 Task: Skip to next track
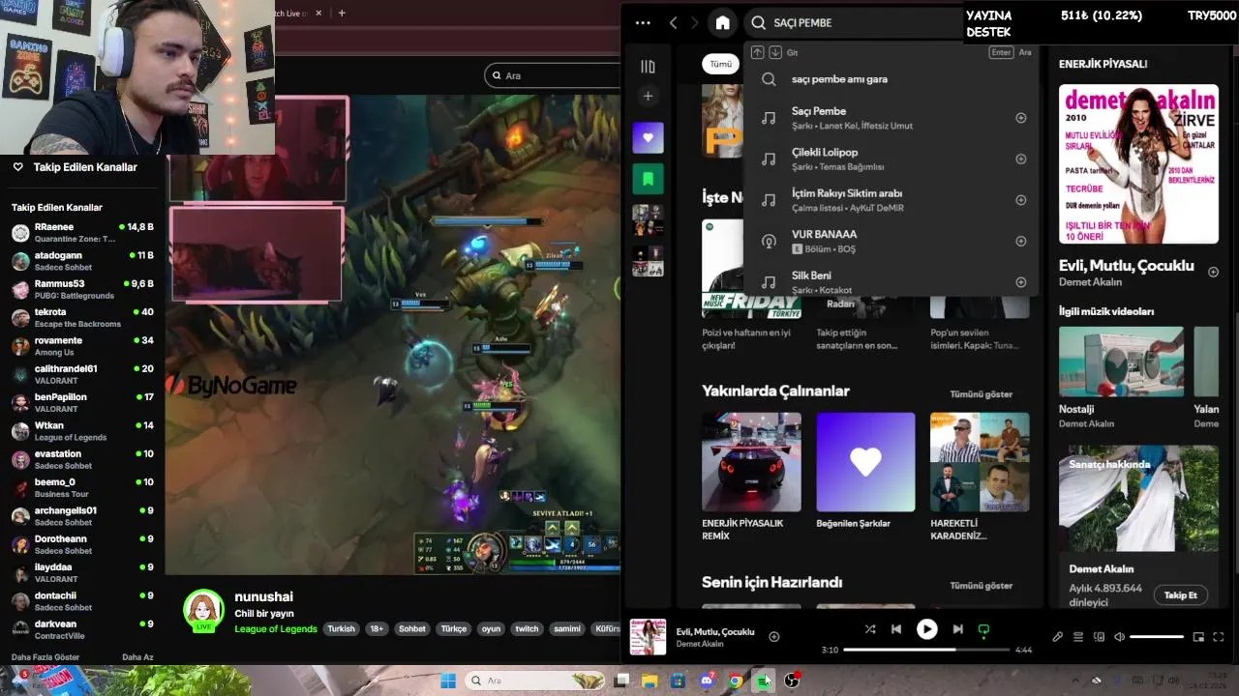click(957, 629)
